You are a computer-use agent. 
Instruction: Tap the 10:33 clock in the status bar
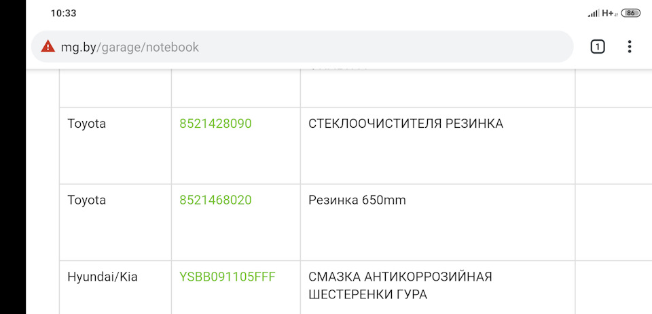pos(63,13)
